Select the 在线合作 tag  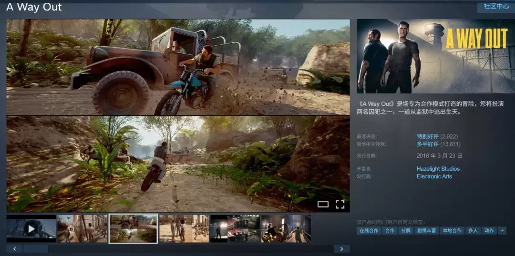369,230
